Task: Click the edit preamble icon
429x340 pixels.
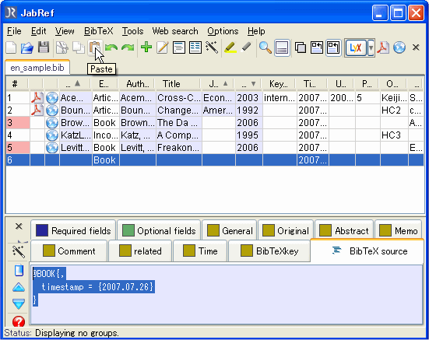Action: coord(178,47)
